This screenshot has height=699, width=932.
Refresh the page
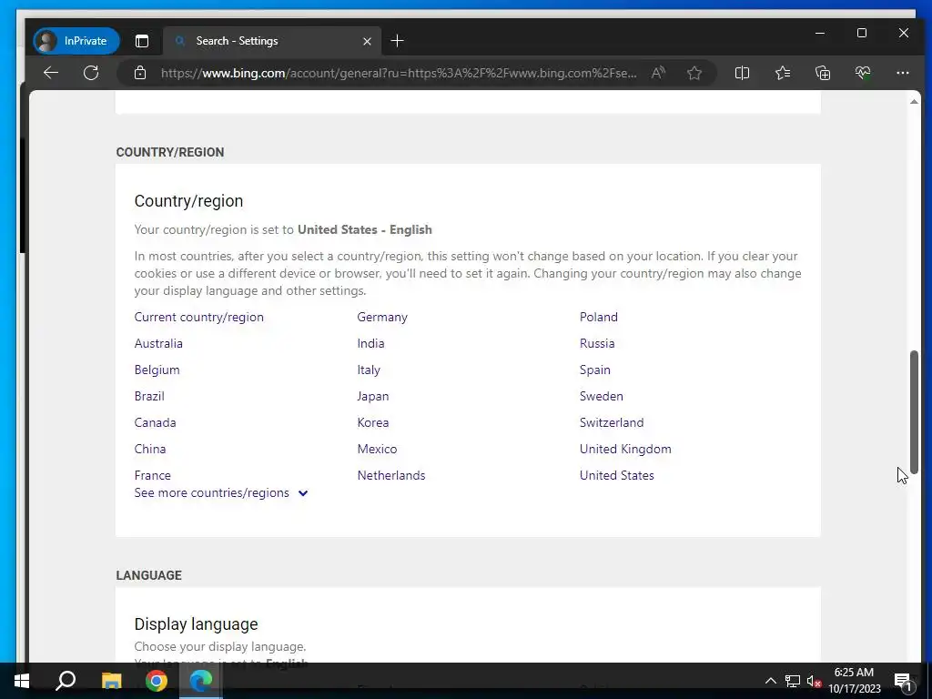coord(91,73)
